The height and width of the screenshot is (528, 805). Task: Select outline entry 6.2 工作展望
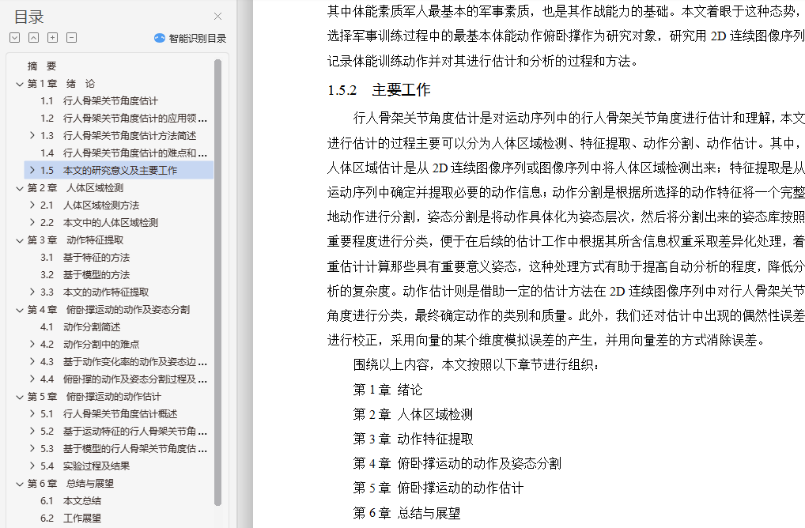point(71,519)
